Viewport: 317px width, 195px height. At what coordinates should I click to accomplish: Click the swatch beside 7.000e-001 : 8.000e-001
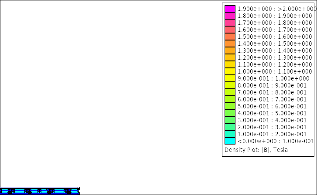(230, 92)
